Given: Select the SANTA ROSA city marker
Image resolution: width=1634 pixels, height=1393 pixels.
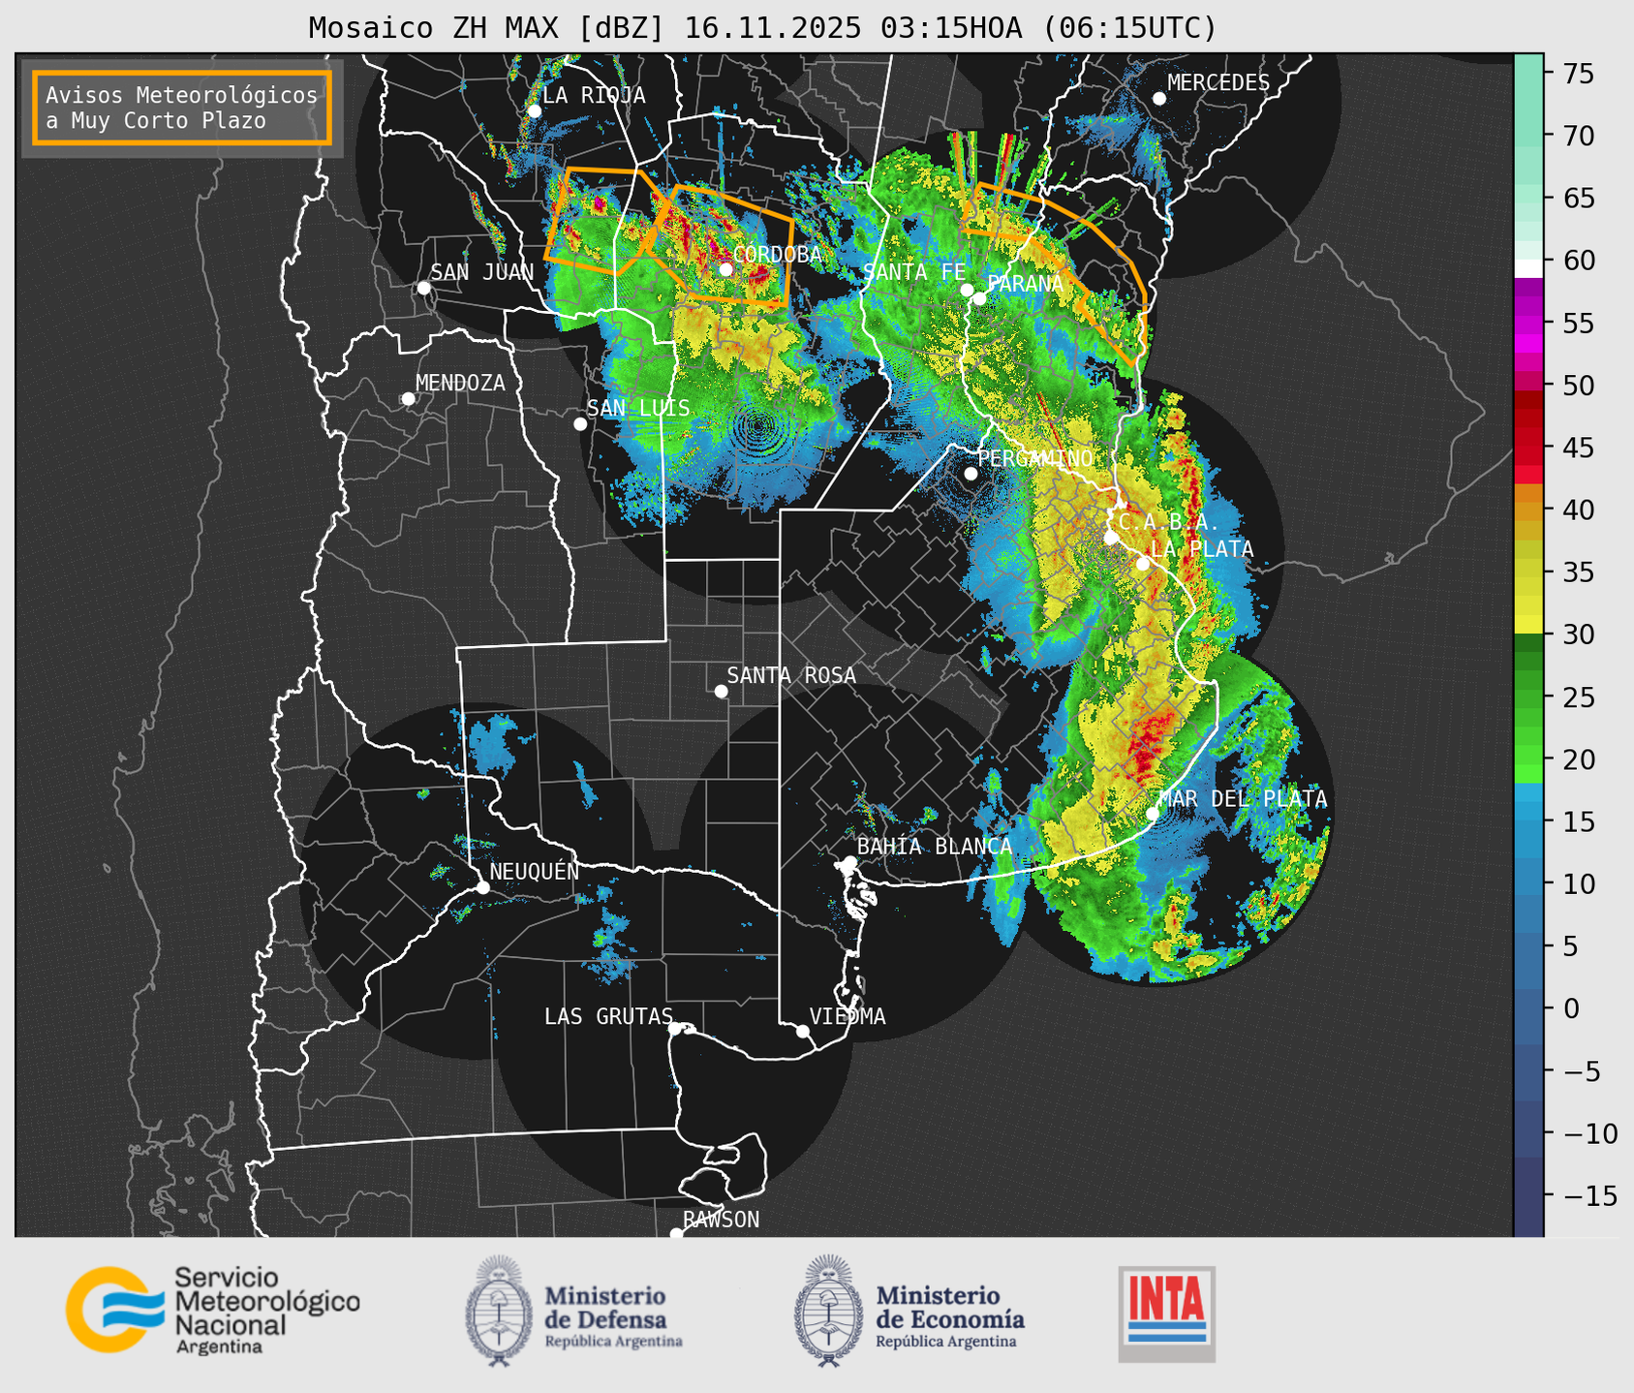Looking at the screenshot, I should tap(721, 692).
